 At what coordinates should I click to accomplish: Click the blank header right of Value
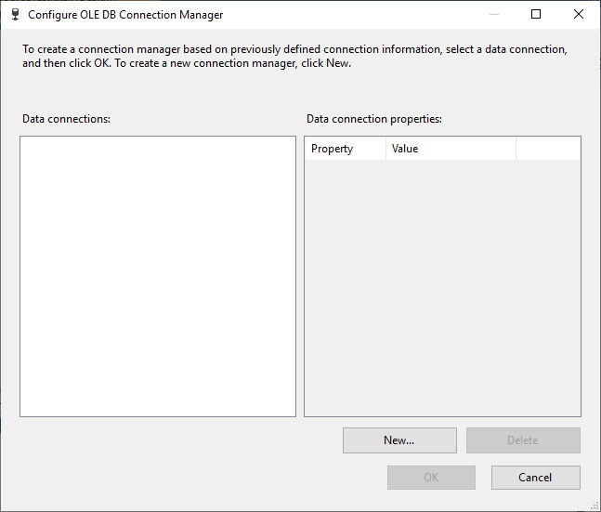(x=548, y=149)
